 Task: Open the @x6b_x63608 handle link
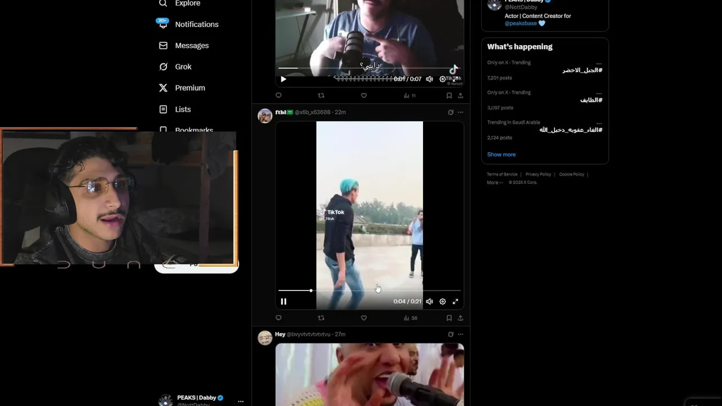click(x=312, y=112)
